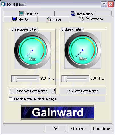The image size is (115, 135).
Task: Click the EXPERTool title bar icon
Action: (x=4, y=4)
